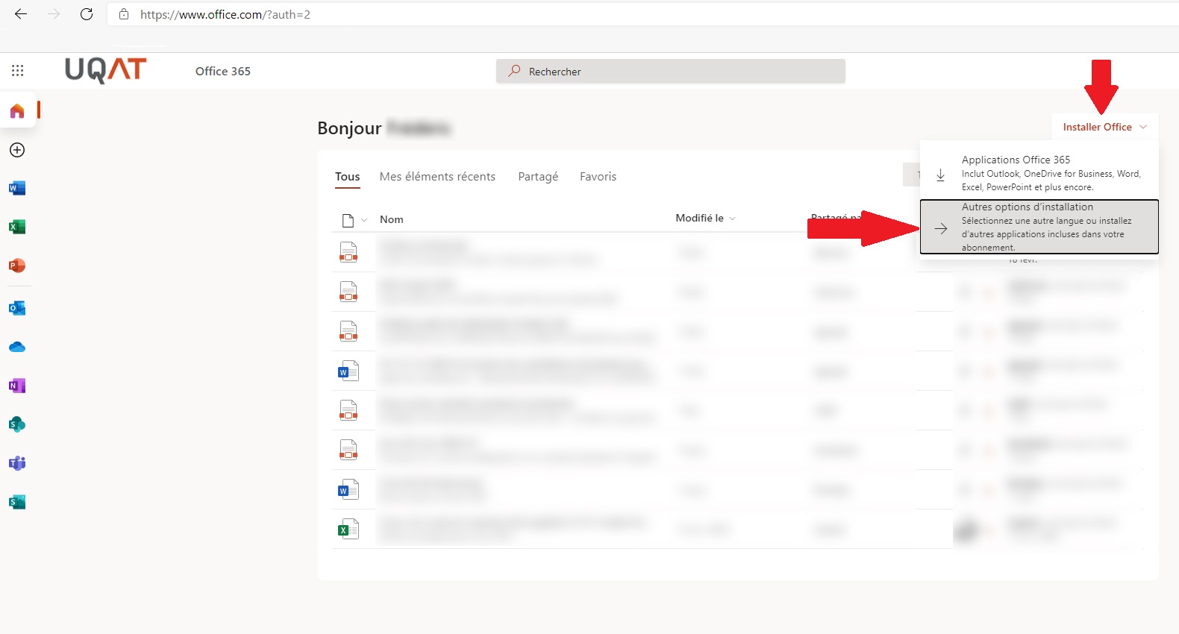The image size is (1179, 634).
Task: Click the lock icon in address bar
Action: 124,14
